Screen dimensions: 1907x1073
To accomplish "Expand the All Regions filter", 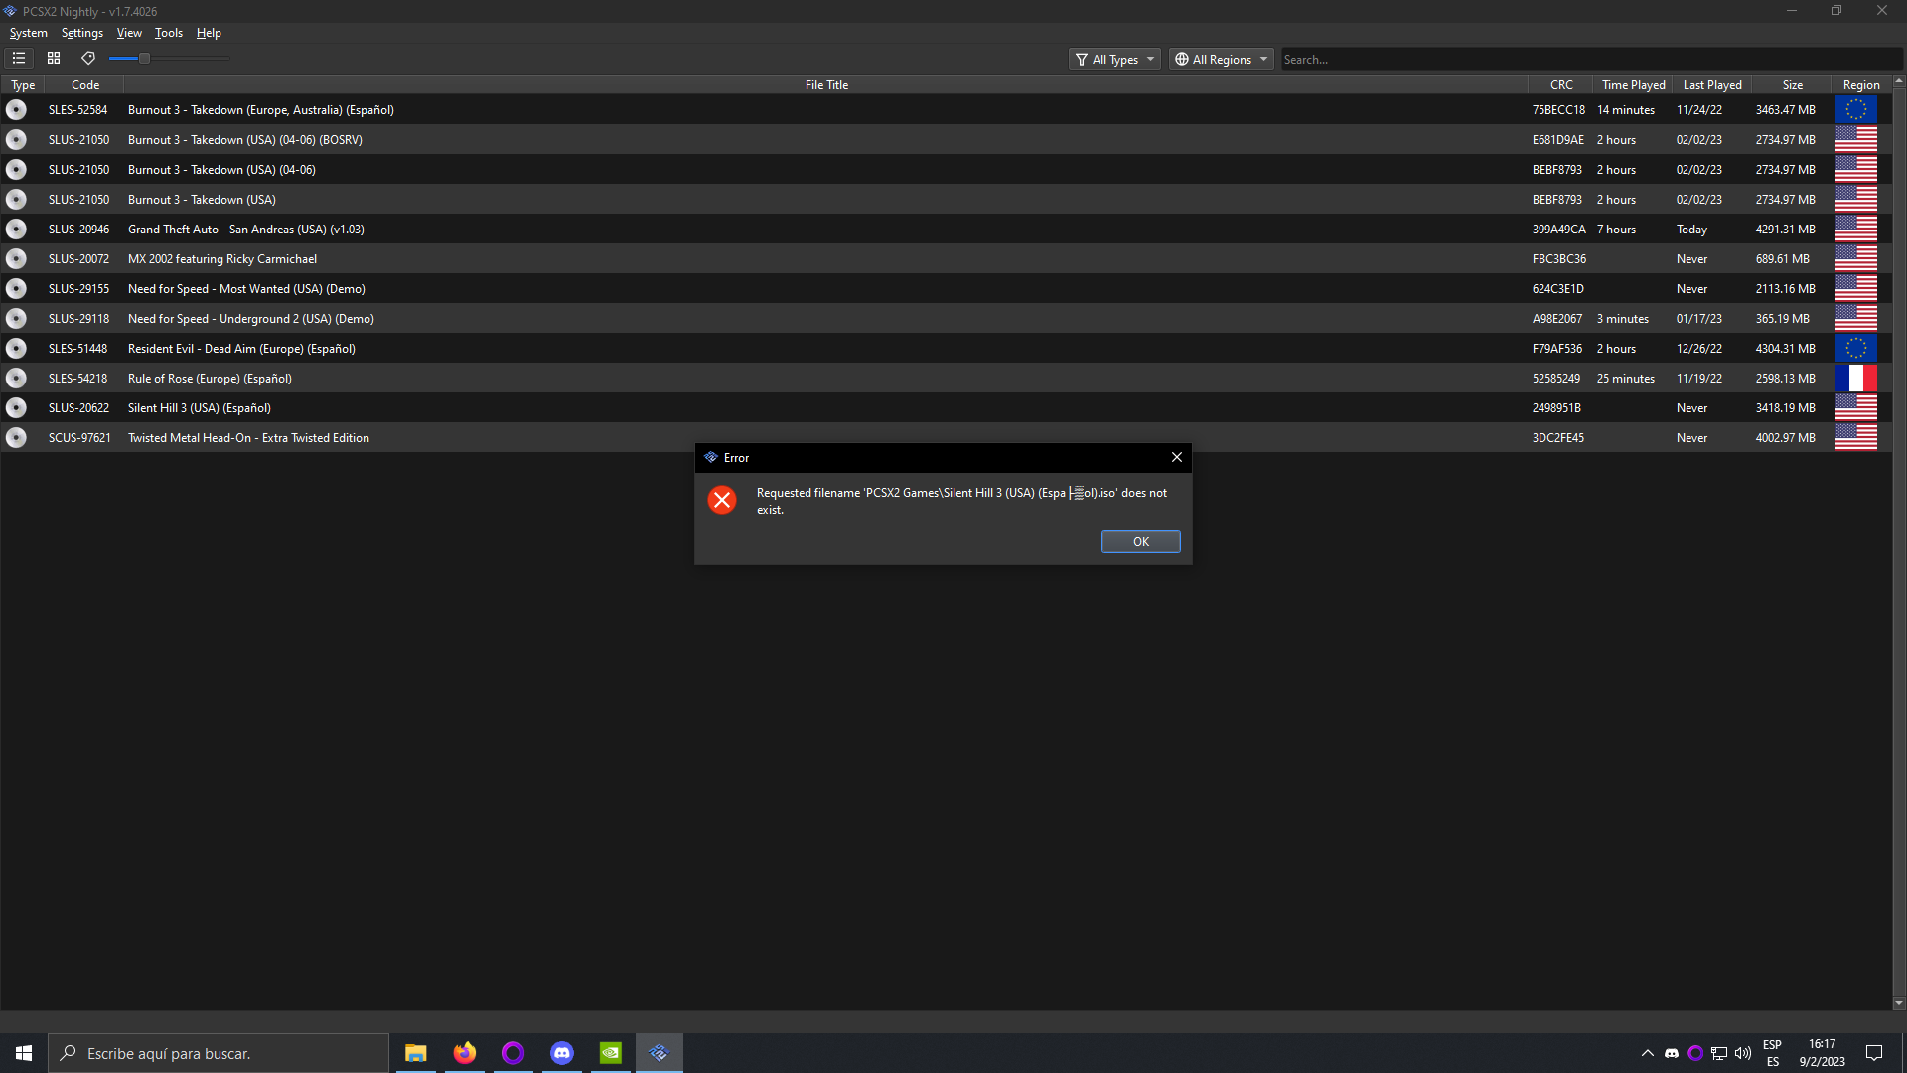I will (1221, 59).
